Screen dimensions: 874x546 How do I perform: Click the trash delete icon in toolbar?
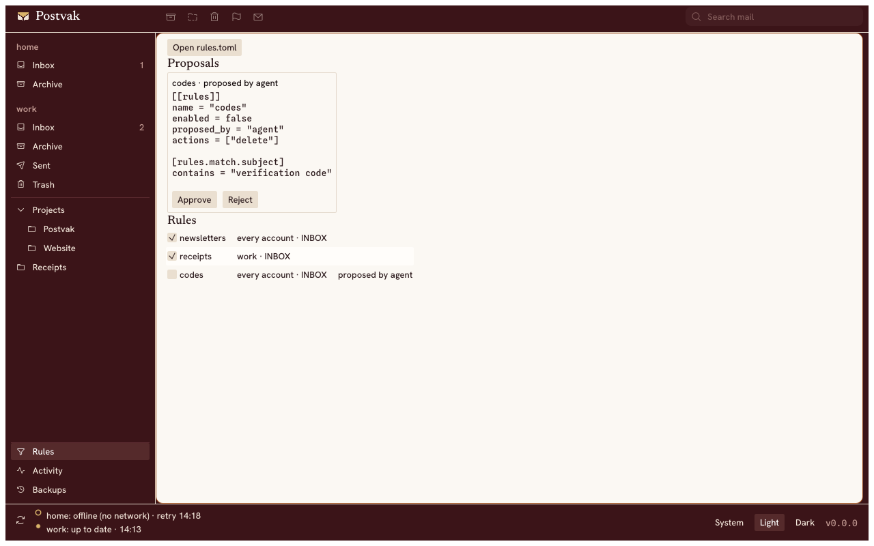[214, 17]
